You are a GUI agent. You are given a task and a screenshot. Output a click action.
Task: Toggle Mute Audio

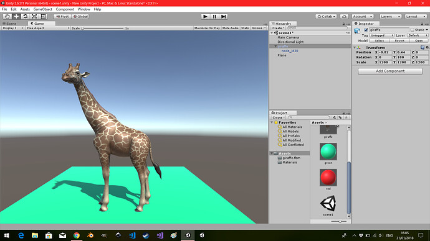click(x=231, y=28)
